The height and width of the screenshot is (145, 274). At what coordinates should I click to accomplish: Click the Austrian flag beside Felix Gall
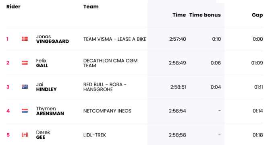pos(25,63)
